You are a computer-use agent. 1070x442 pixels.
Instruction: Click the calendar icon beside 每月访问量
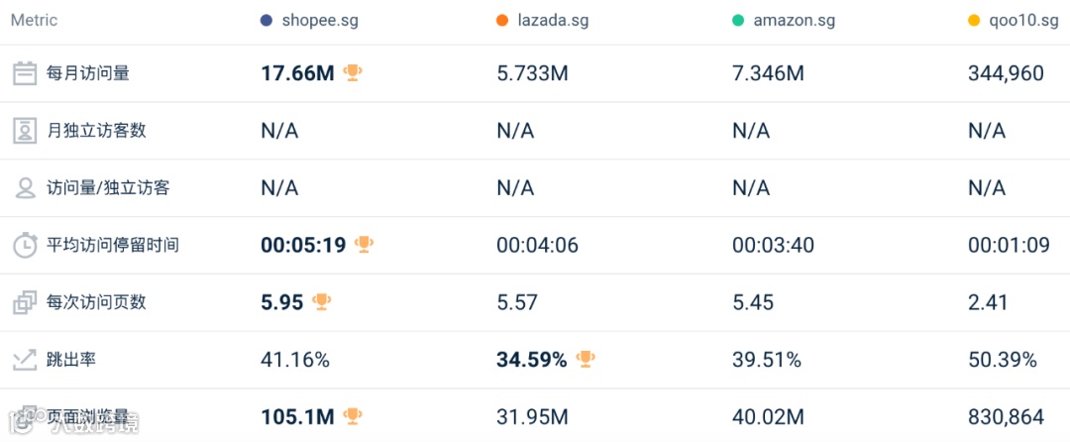25,73
